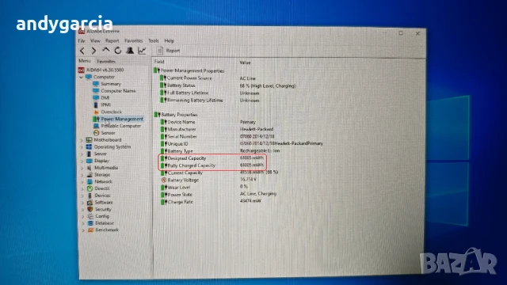Viewport: 507px width, 285px height.
Task: Select the Serial Number row
Action: (218, 136)
